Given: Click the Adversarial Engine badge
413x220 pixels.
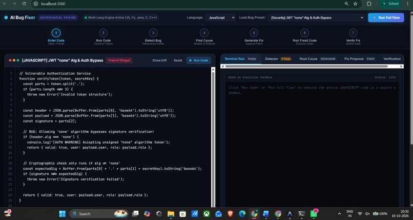Looking at the screenshot, I should pyautogui.click(x=58, y=17).
